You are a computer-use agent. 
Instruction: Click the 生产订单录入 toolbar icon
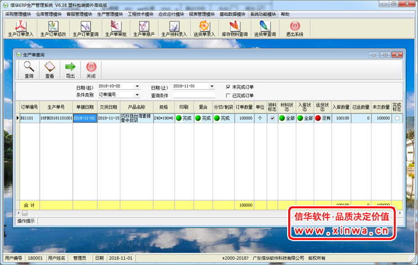click(x=21, y=27)
